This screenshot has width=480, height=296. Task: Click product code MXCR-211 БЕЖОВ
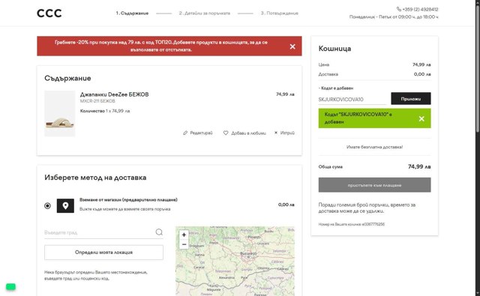pyautogui.click(x=97, y=101)
